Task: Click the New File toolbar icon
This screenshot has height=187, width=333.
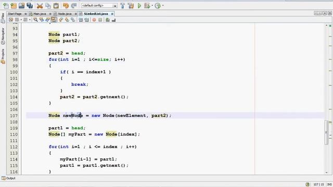Action: click(x=6, y=6)
